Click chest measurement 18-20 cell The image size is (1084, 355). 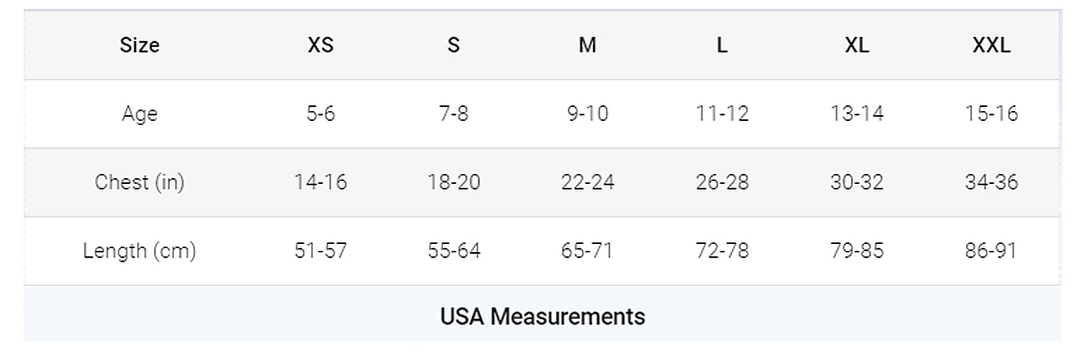click(x=453, y=182)
